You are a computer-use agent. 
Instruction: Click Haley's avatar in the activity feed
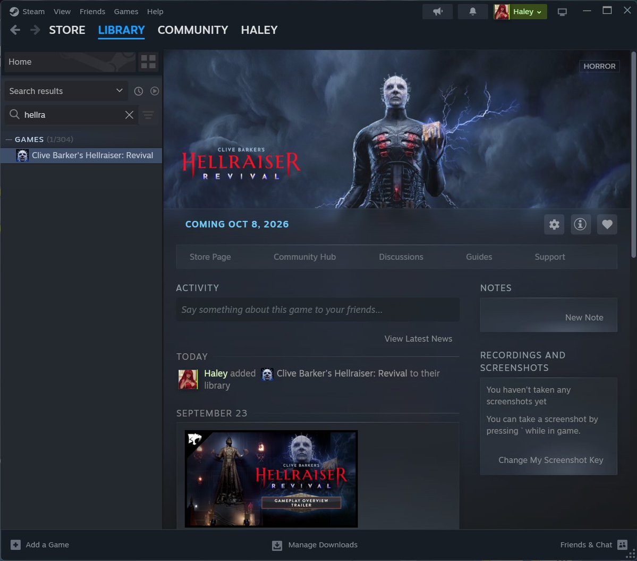[x=188, y=379]
